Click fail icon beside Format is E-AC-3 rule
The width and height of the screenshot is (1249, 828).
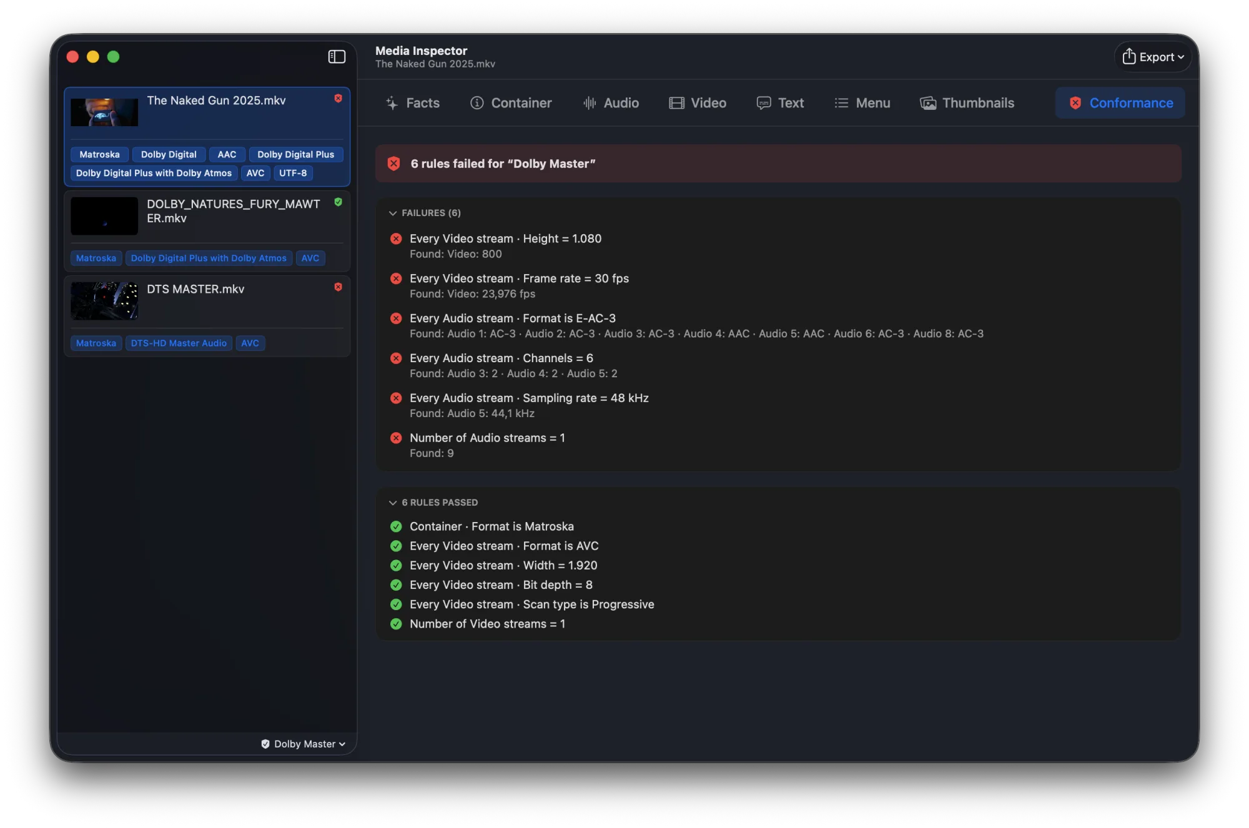(396, 318)
